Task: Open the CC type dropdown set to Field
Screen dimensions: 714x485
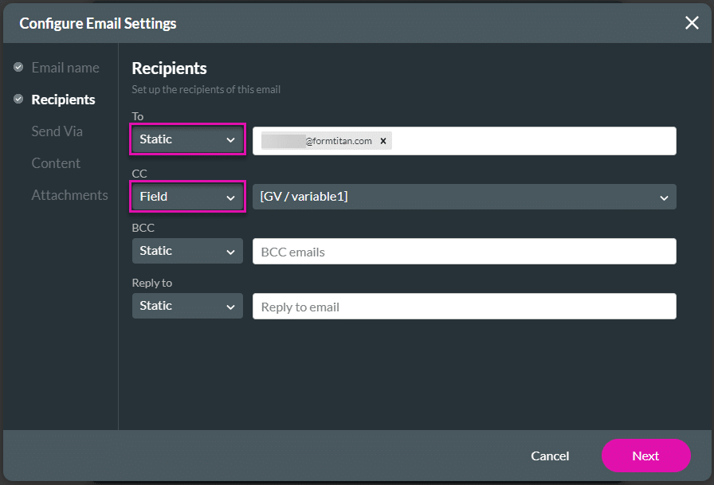Action: [187, 196]
